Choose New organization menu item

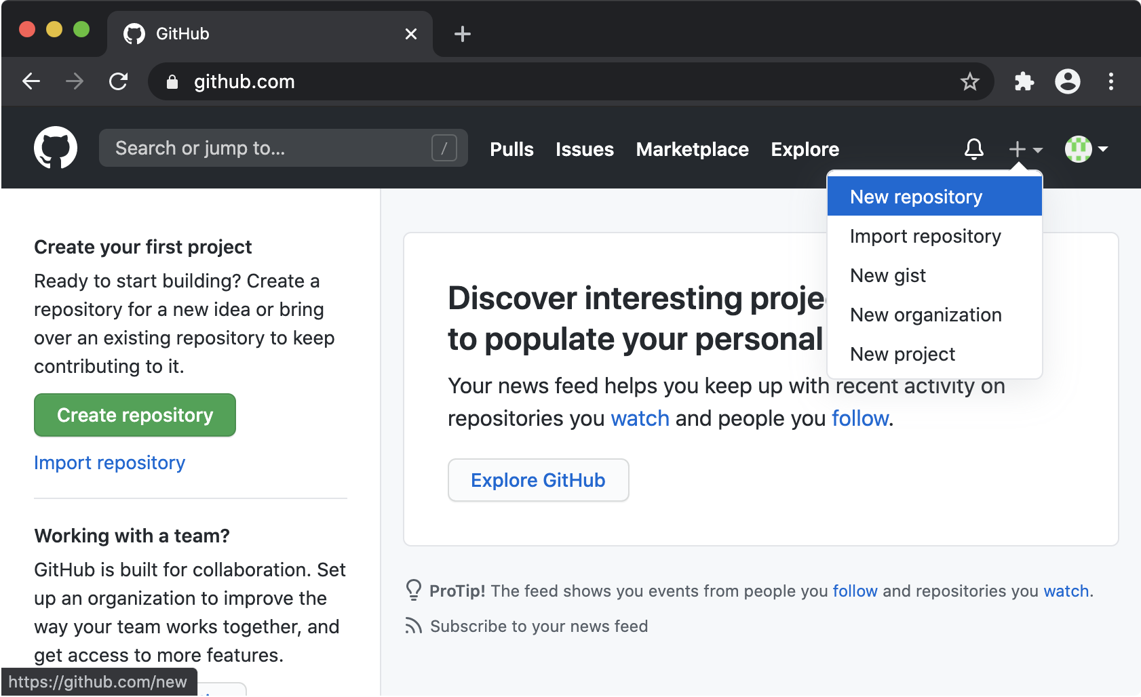(x=935, y=314)
